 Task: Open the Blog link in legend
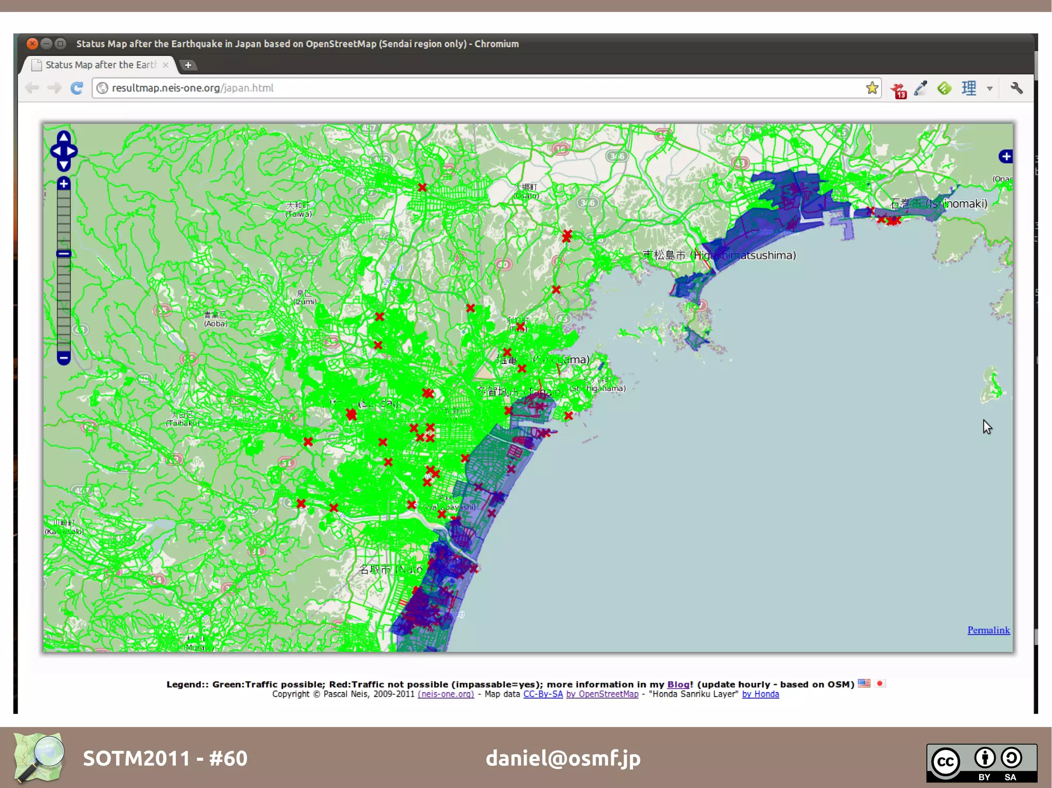click(x=678, y=684)
